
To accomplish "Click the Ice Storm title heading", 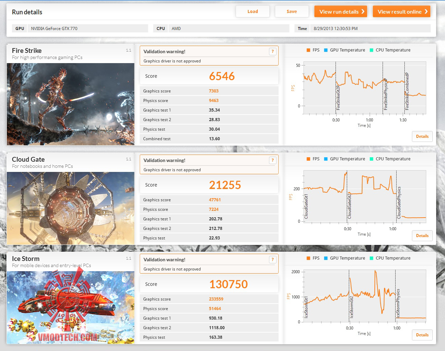I will 26,259.
